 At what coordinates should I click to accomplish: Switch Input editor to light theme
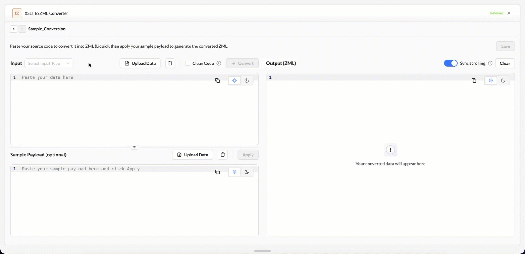pyautogui.click(x=235, y=81)
